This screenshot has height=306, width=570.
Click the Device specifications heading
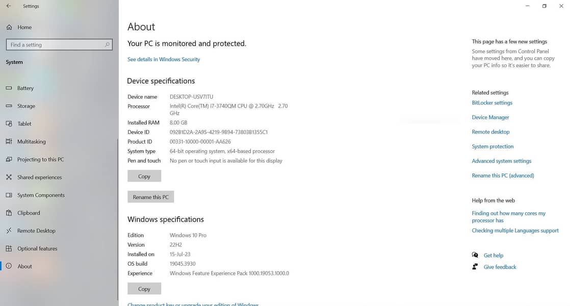[x=161, y=81]
